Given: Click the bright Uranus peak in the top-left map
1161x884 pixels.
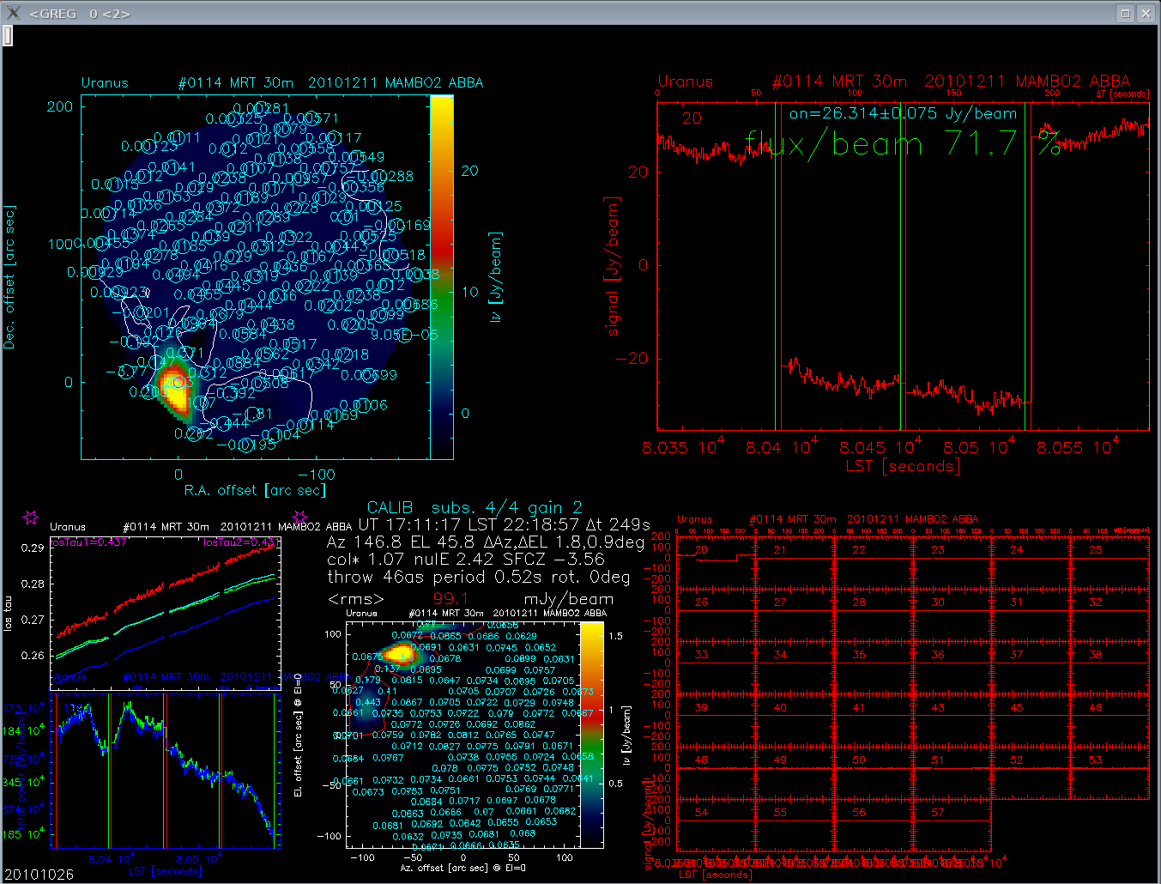Looking at the screenshot, I should (177, 391).
